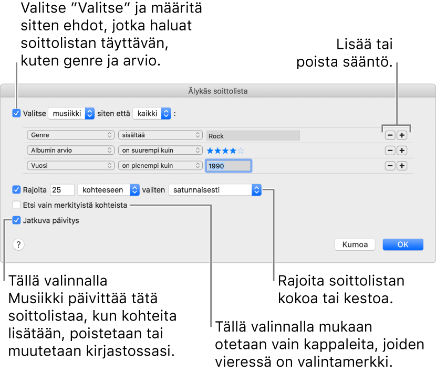Toggle the Jatkuva päivitys checkbox
This screenshot has width=436, height=374.
click(17, 220)
